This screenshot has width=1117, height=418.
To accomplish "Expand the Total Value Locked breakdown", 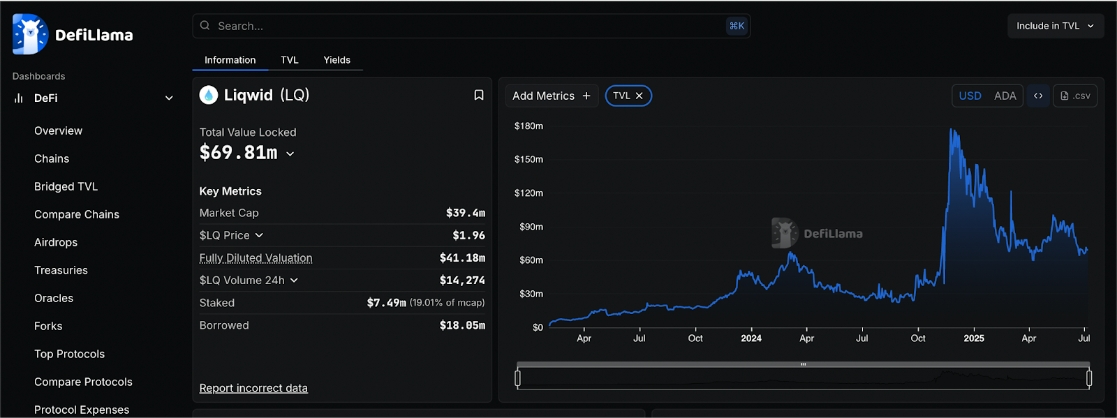I will 290,154.
